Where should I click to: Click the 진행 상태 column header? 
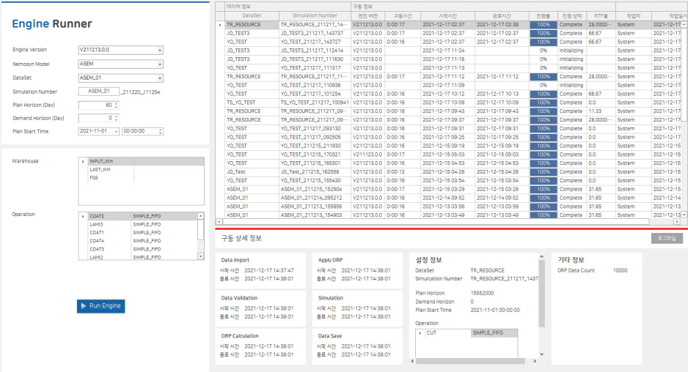571,15
